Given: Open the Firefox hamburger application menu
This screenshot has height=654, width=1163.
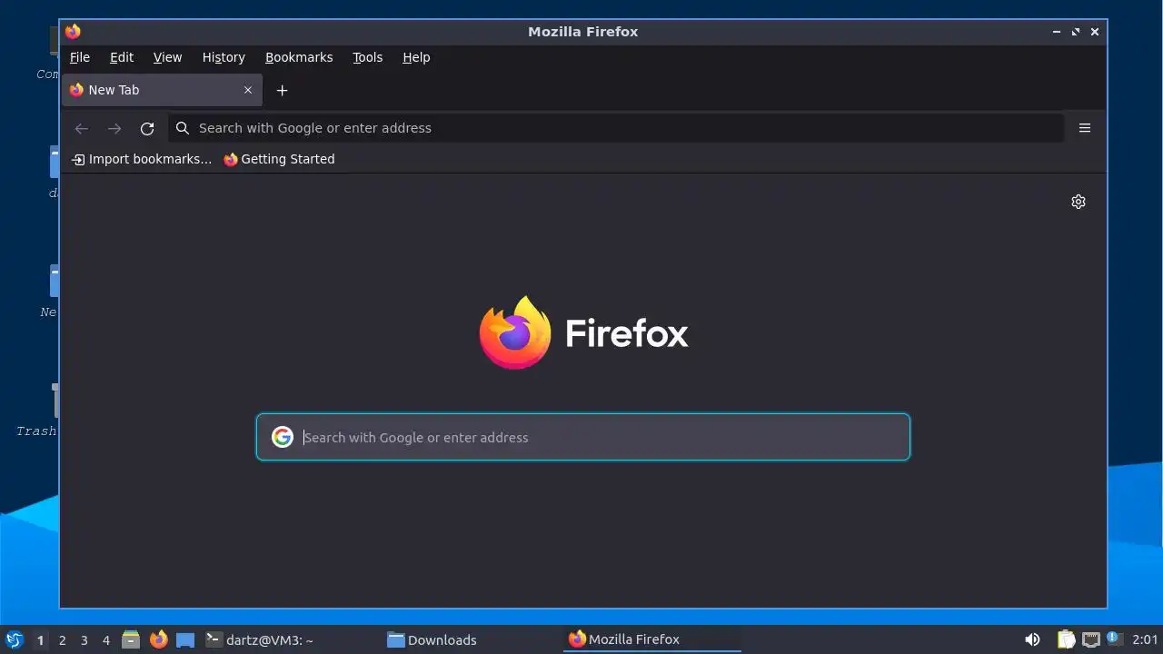Looking at the screenshot, I should coord(1084,128).
